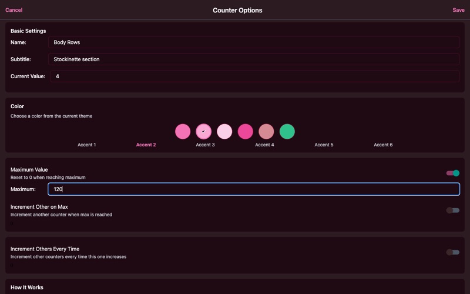
Task: Click the Maximum field showing 120
Action: click(253, 189)
